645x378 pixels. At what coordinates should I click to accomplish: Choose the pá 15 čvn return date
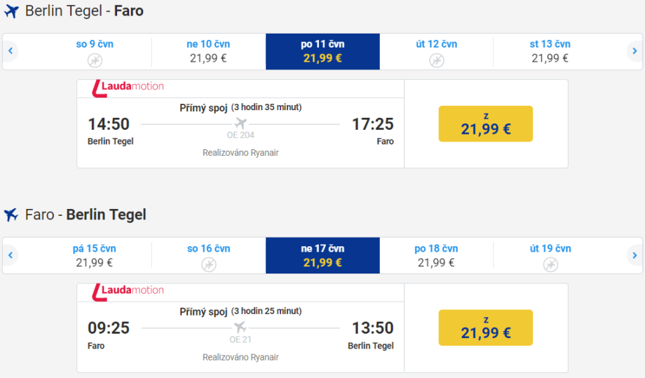[x=94, y=255]
